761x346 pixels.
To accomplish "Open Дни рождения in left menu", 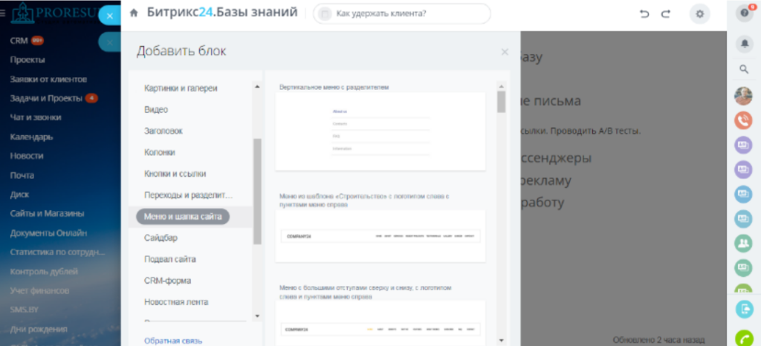I will 39,329.
